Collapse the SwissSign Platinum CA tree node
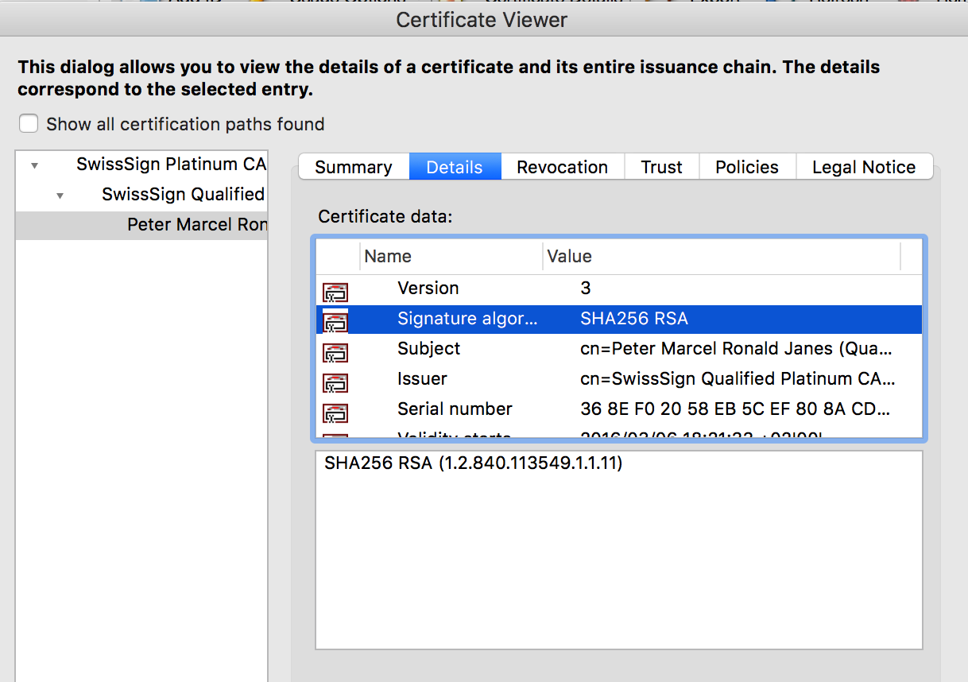This screenshot has height=682, width=968. [34, 165]
